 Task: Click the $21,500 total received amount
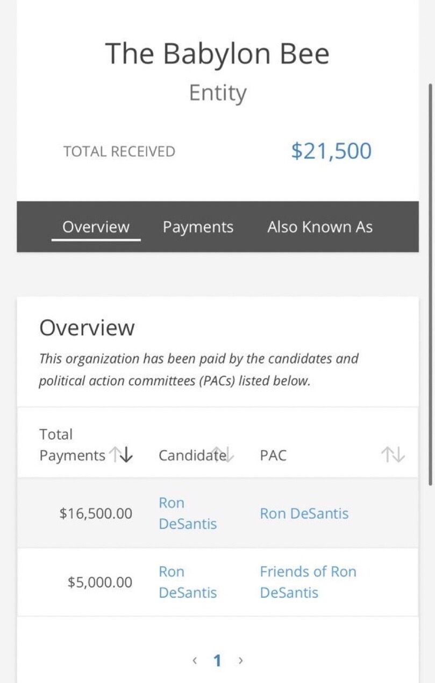click(x=331, y=151)
